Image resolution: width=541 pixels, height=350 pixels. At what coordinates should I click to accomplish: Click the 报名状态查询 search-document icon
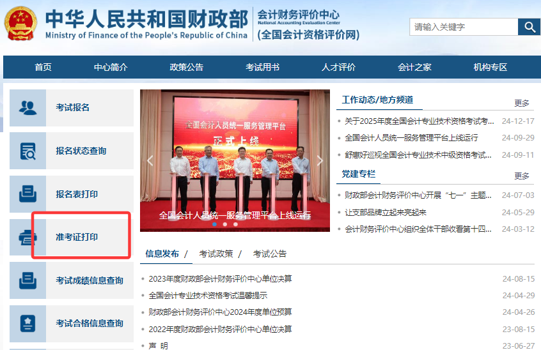point(27,151)
